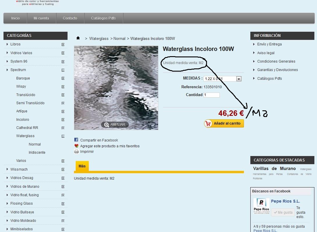
Task: Expand the Wispy subcategory
Action: 63,87
